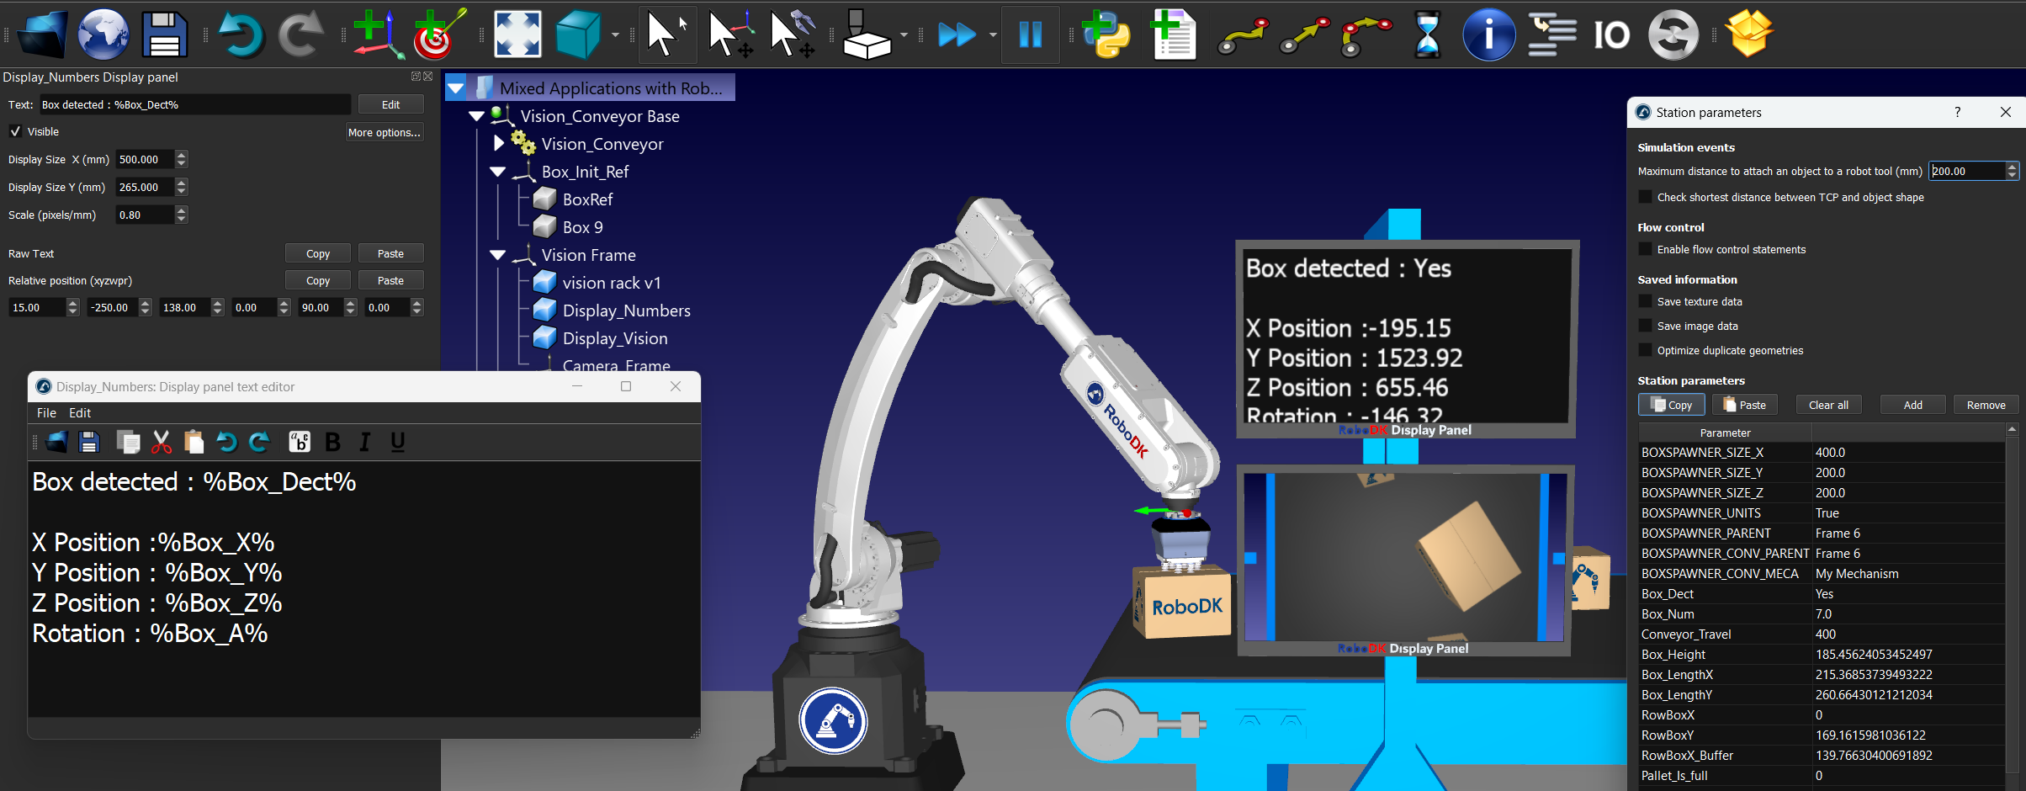Viewport: 2026px width, 791px height.
Task: Toggle the Visible checkbox
Action: pyautogui.click(x=15, y=131)
